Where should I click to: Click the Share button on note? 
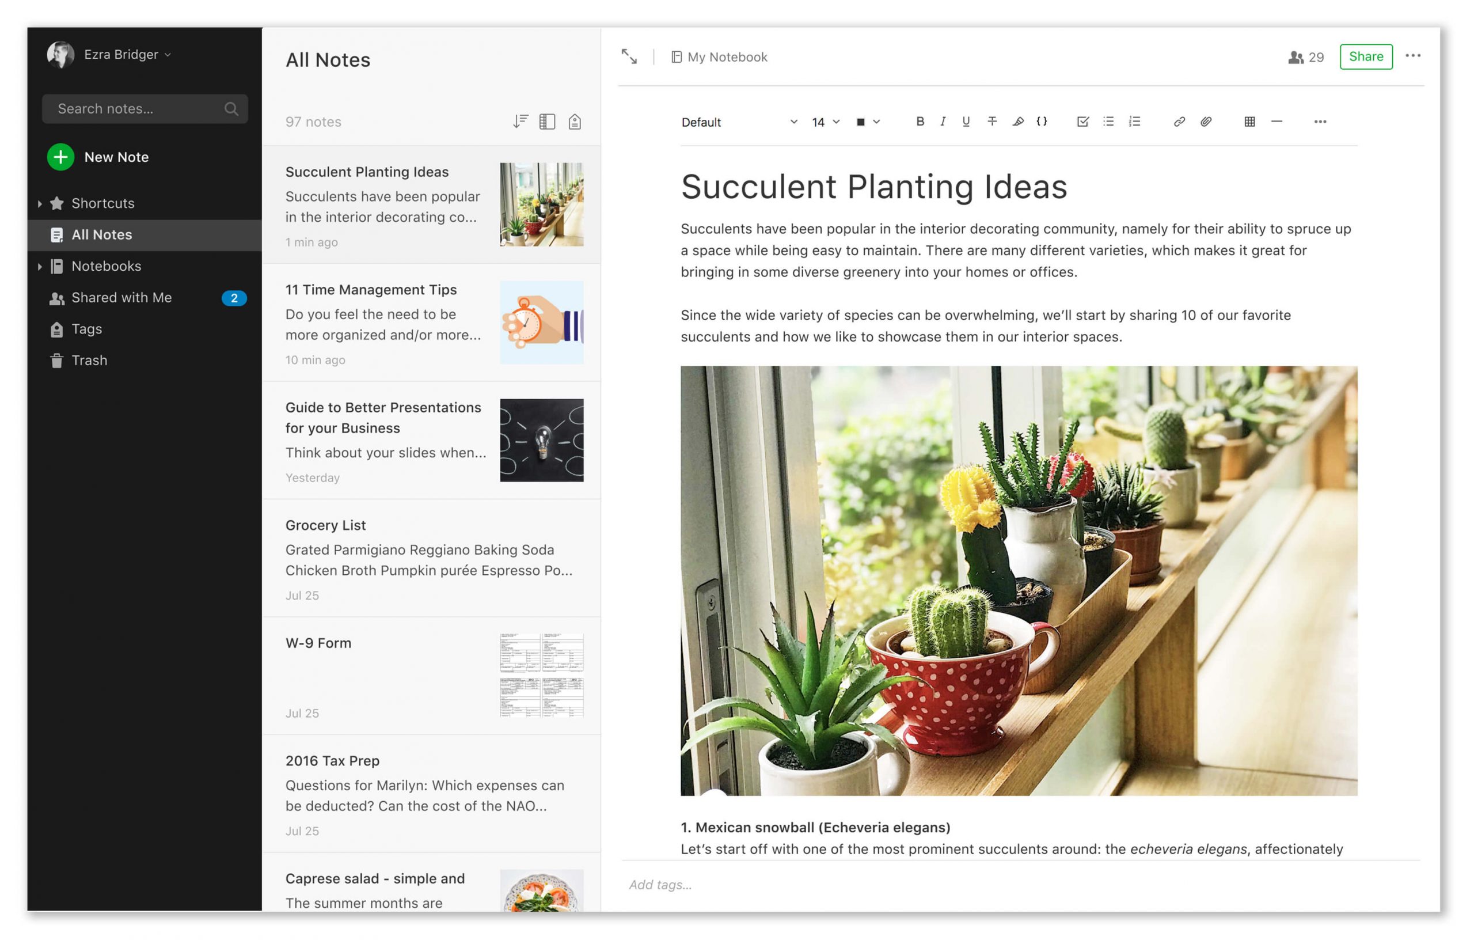tap(1365, 56)
